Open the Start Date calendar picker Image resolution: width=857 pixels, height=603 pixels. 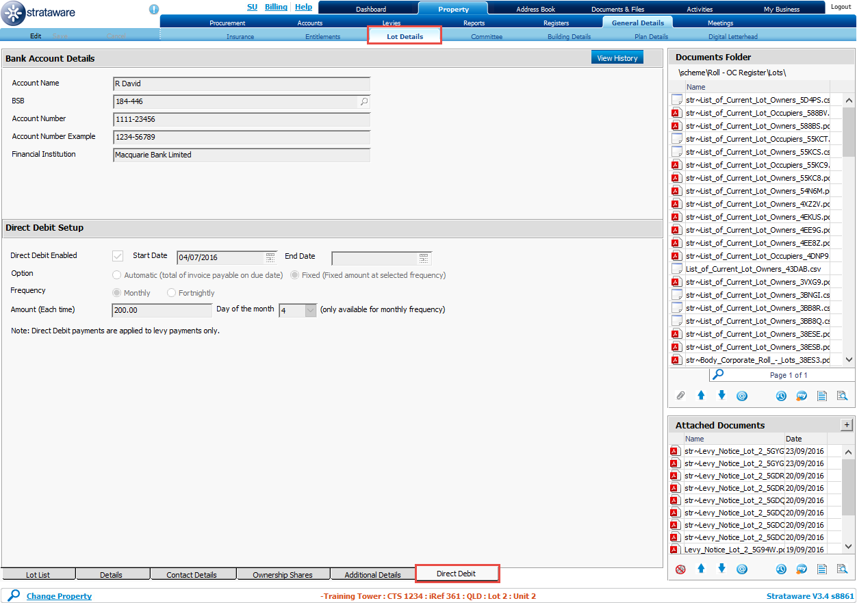coord(270,257)
